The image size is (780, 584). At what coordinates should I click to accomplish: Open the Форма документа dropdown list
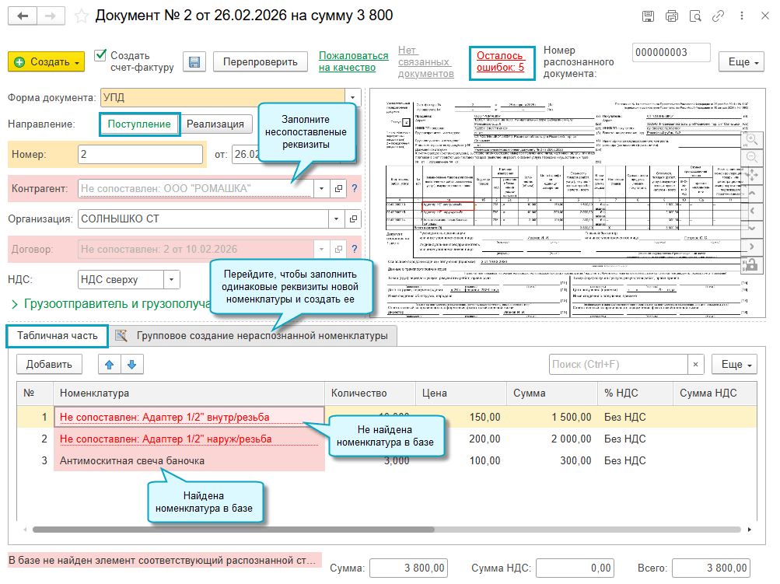tap(354, 98)
